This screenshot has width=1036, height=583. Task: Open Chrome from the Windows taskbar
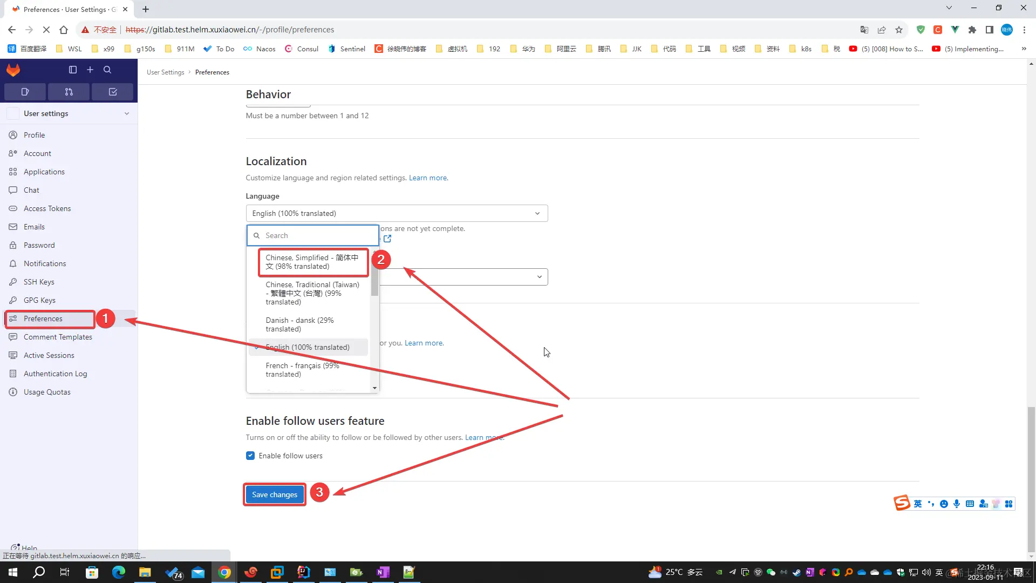coord(224,572)
